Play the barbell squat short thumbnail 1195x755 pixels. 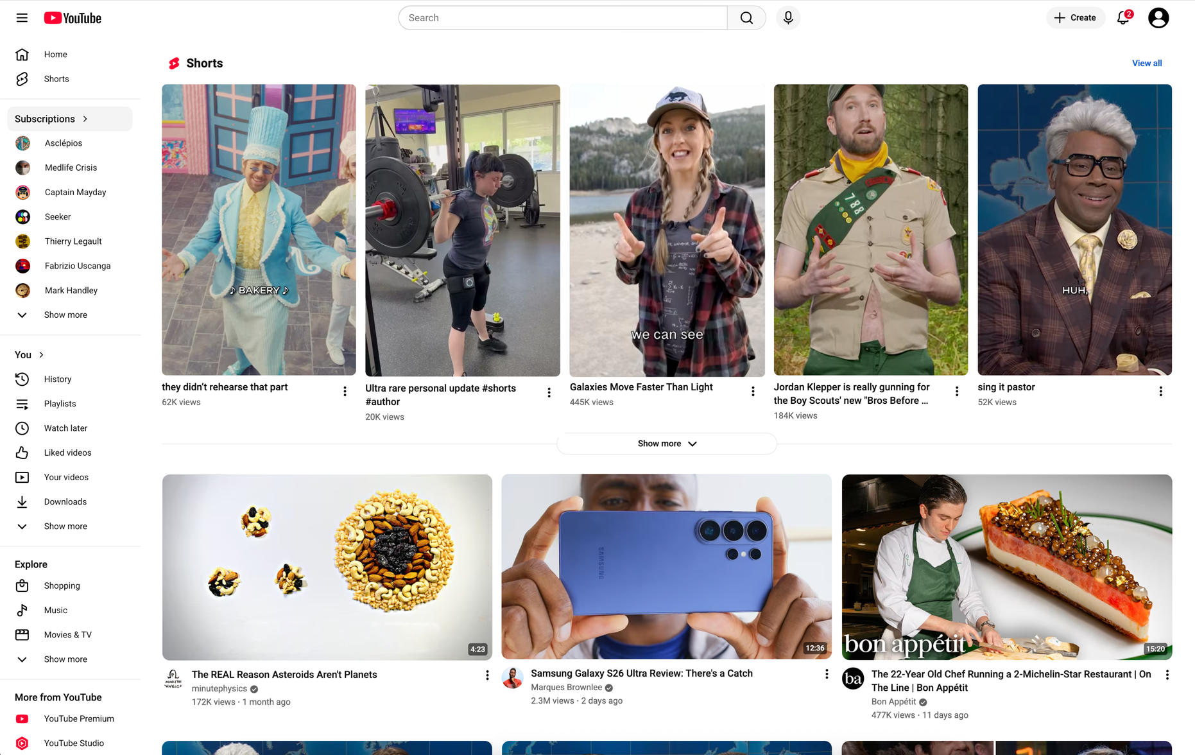click(462, 230)
